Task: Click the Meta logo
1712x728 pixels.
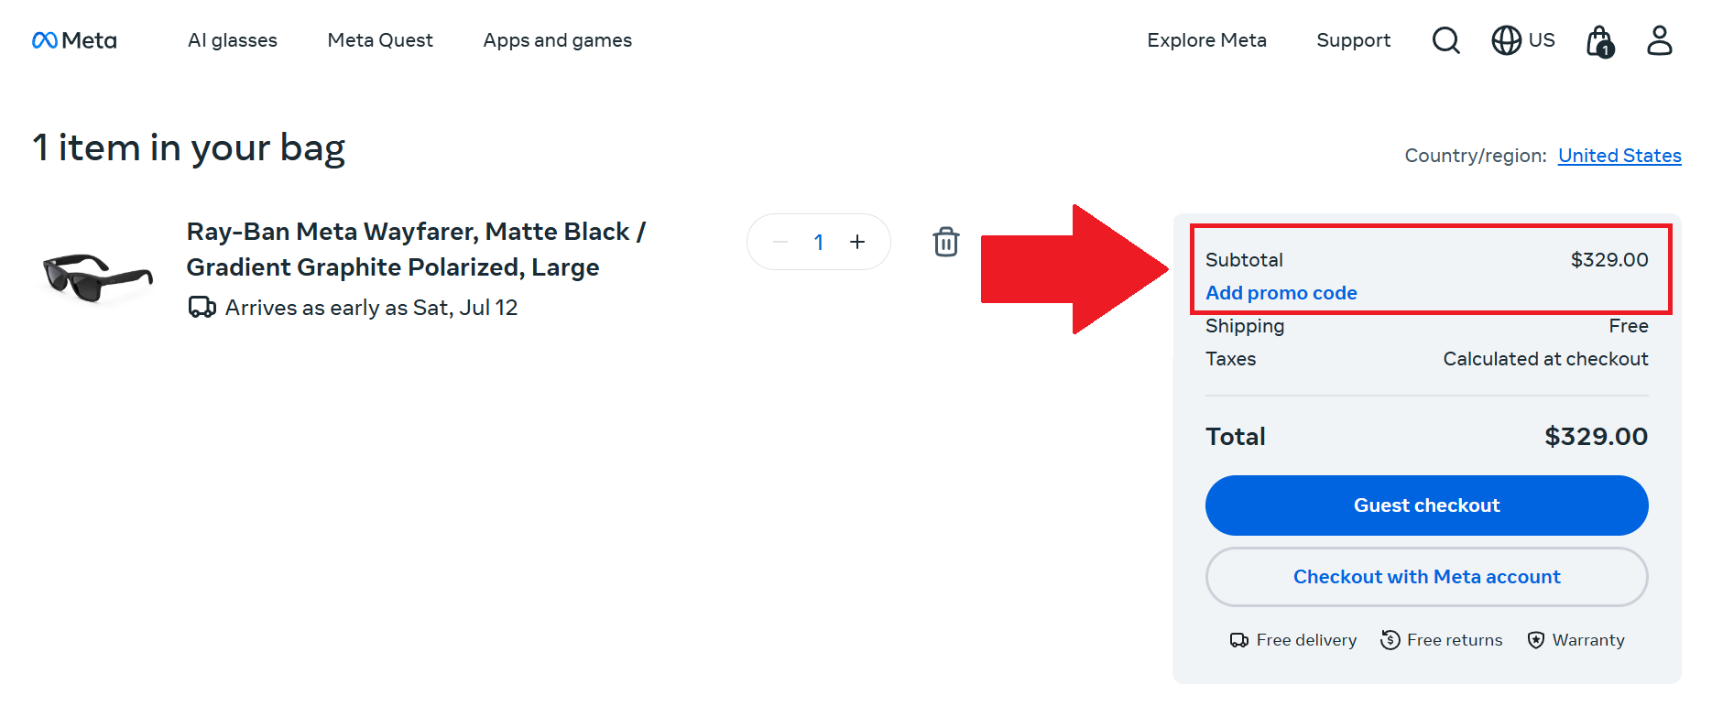Action: [x=73, y=39]
